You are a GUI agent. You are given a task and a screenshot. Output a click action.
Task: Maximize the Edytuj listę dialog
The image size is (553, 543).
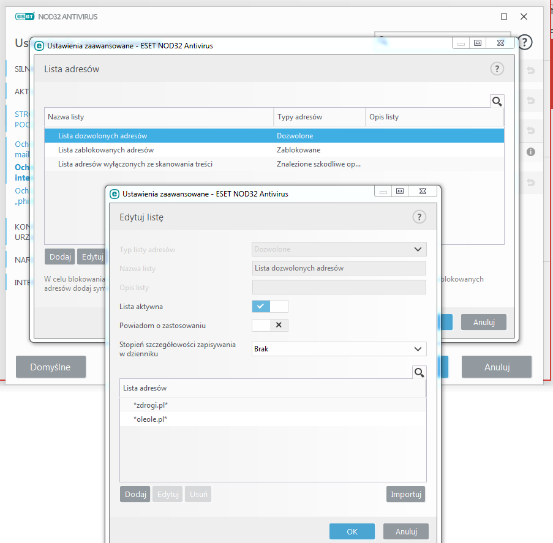(x=400, y=191)
